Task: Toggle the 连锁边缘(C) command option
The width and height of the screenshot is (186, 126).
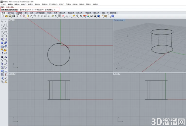Action: (x=49, y=10)
